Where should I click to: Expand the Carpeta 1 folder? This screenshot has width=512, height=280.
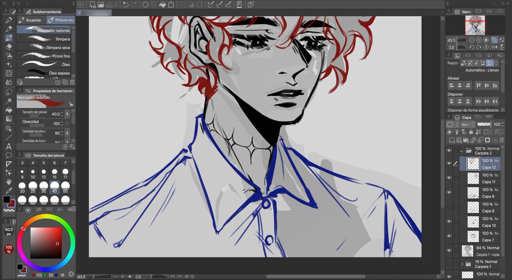pos(462,264)
